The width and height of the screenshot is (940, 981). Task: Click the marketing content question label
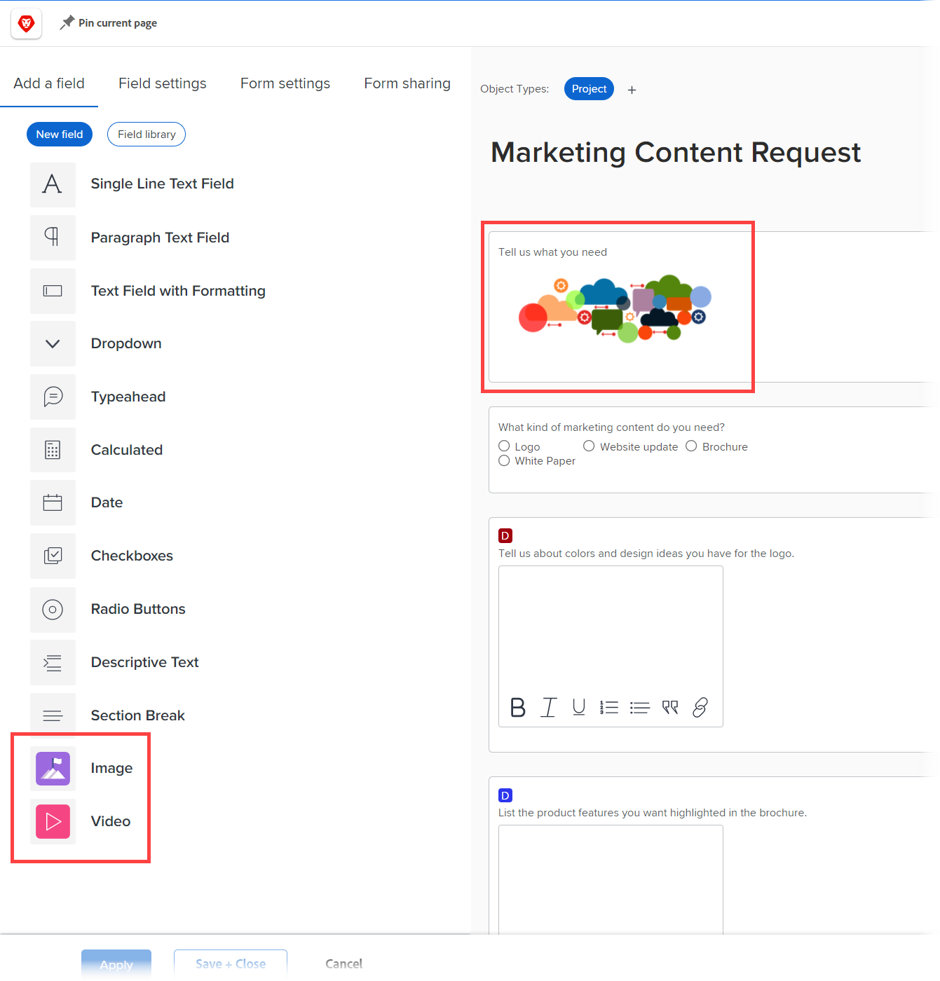(611, 427)
